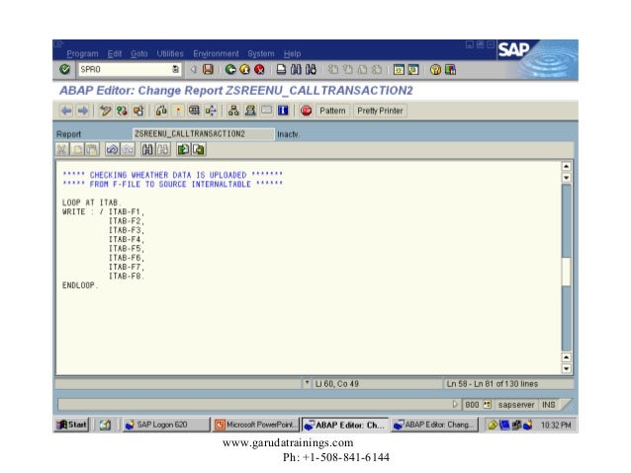Viewport: 631px width, 473px height.
Task: Click the blue previous object arrow
Action: [x=66, y=111]
